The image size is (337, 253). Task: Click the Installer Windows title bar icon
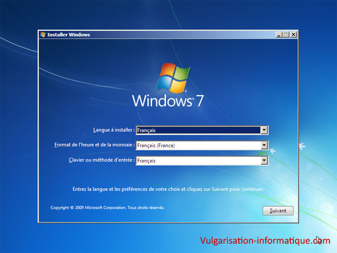coord(43,35)
